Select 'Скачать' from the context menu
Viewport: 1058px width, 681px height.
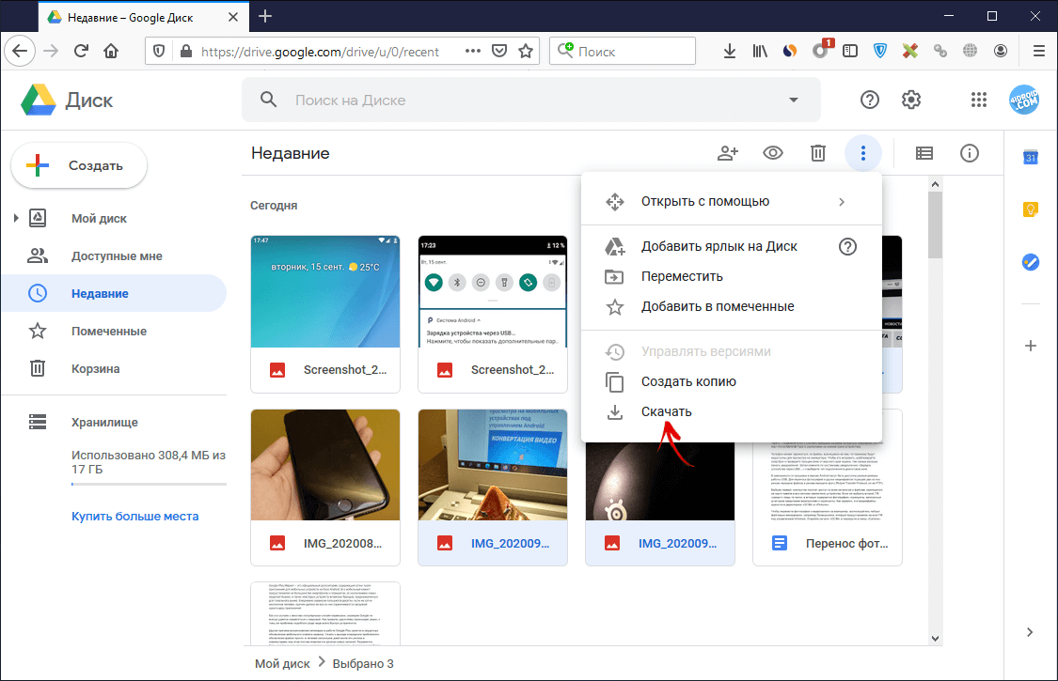tap(666, 411)
